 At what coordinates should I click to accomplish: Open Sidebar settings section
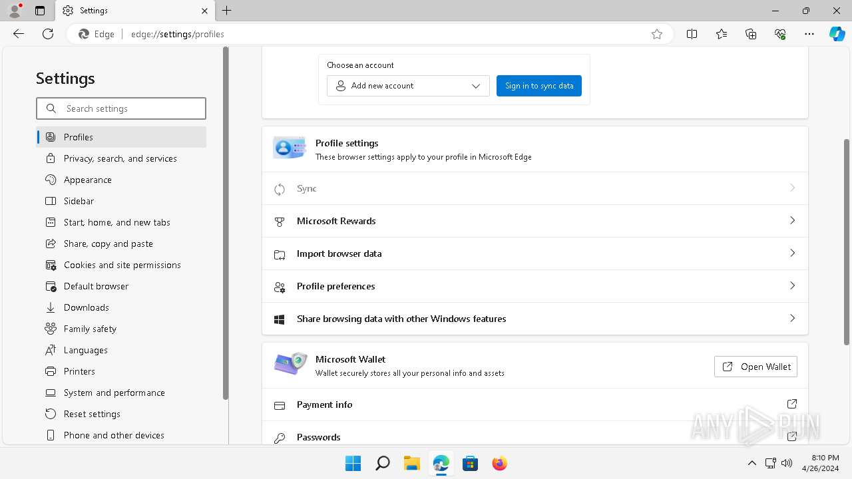pyautogui.click(x=121, y=201)
